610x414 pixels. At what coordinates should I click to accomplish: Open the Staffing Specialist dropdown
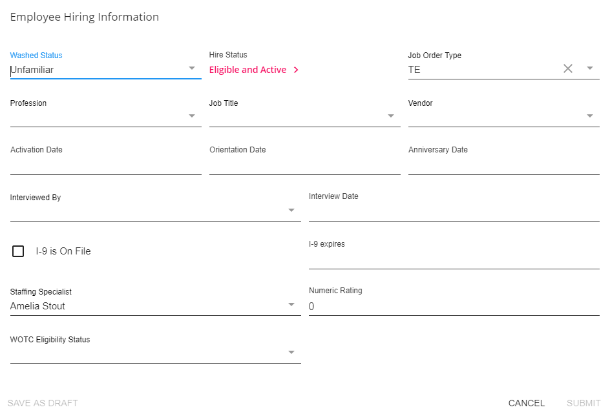coord(291,305)
